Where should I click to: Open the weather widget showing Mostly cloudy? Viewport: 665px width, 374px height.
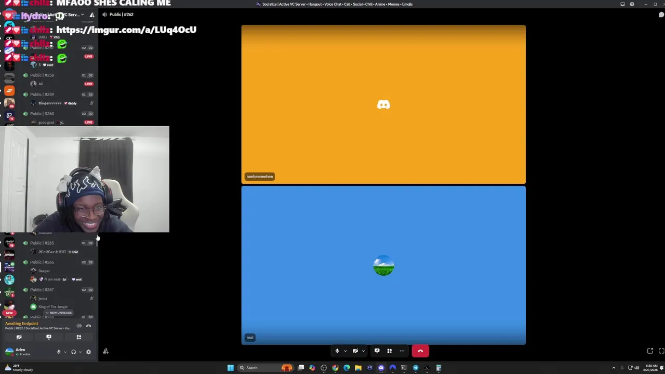click(x=18, y=368)
